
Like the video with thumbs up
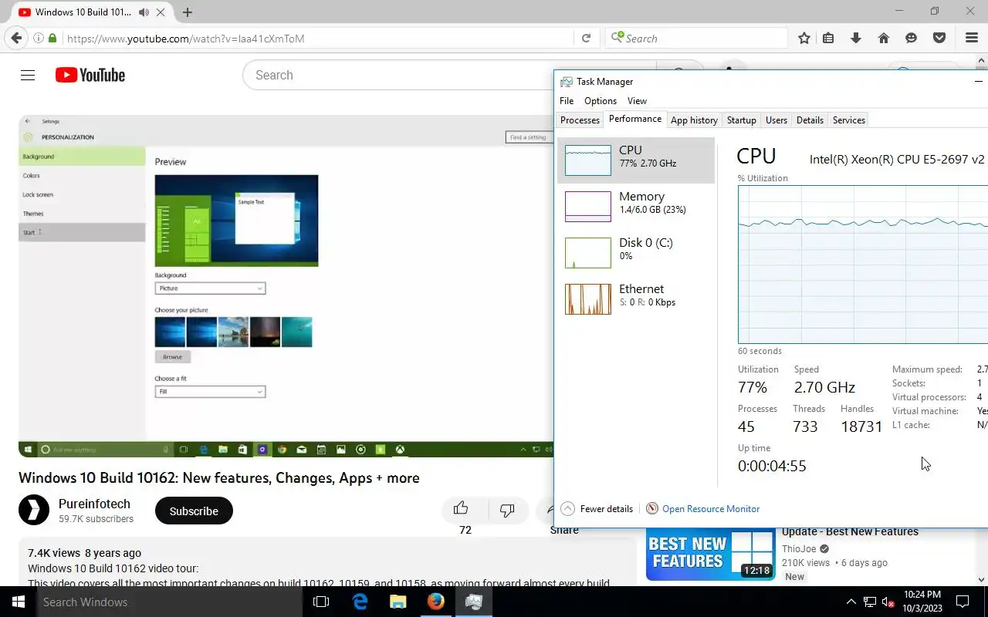coord(461,508)
